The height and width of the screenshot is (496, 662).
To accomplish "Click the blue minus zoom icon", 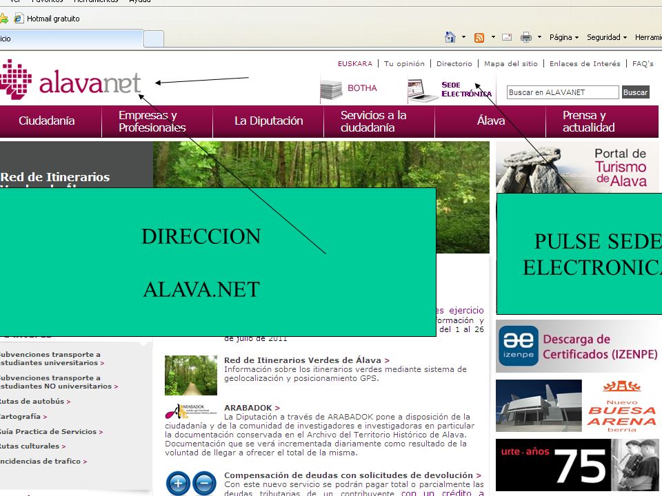I will click(204, 484).
